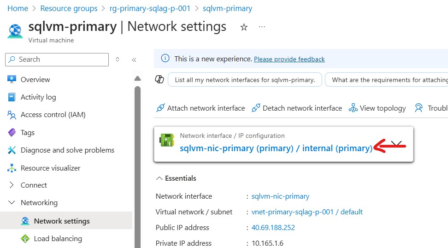Screen dimensions: 448x248
Task: Open the more options ellipsis menu
Action: coord(262,27)
